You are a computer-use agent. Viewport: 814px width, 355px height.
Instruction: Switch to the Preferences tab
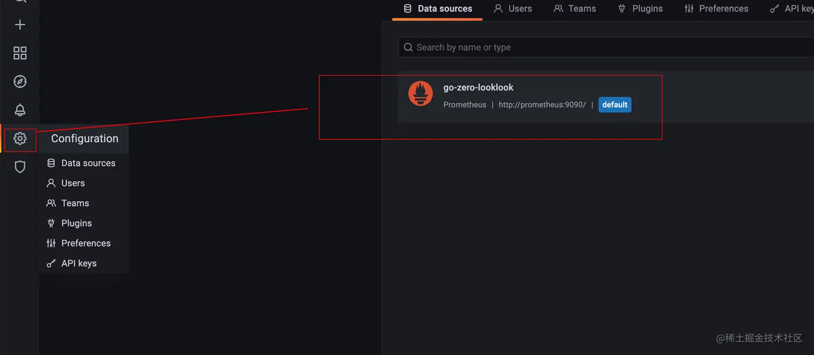717,9
